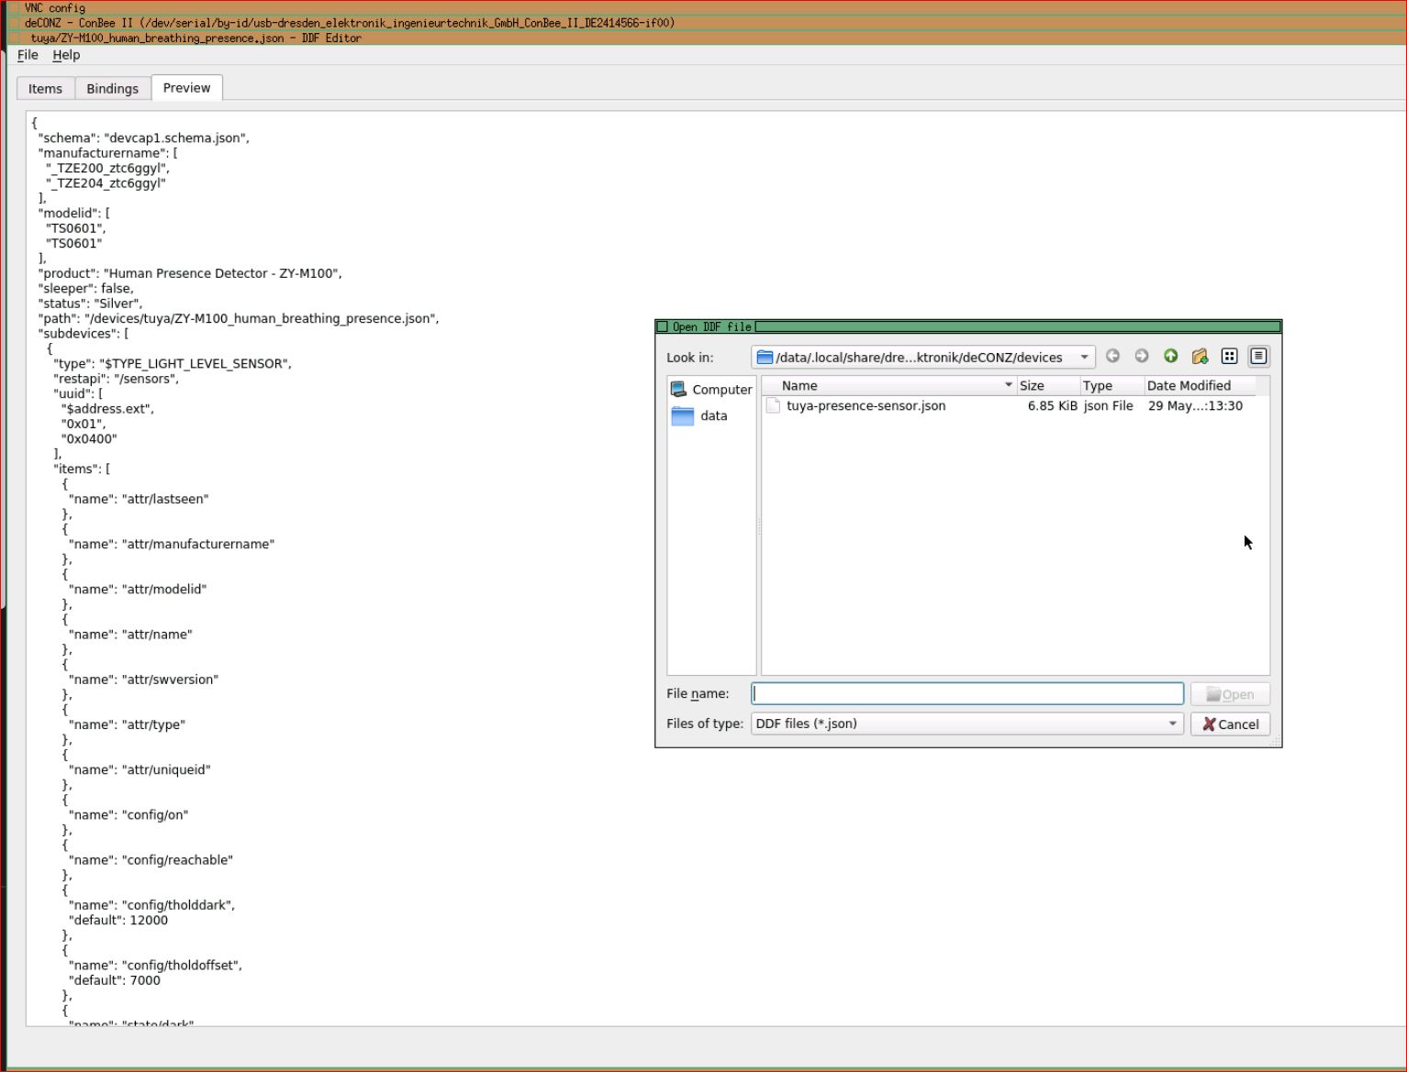1407x1072 pixels.
Task: Sort files by Date Modified column
Action: coord(1189,385)
